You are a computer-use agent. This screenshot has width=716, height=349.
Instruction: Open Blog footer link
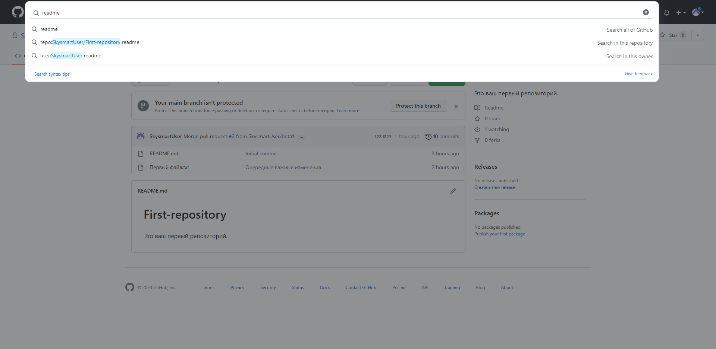480,288
